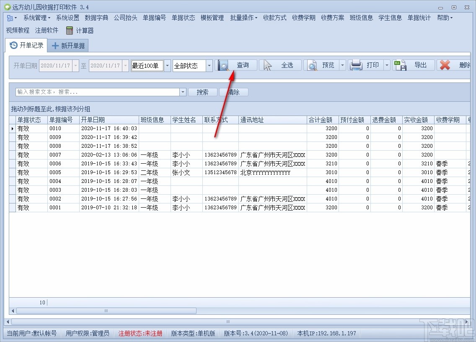476x342 pixels.
Task: Click the red X delete icon
Action: (x=445, y=65)
